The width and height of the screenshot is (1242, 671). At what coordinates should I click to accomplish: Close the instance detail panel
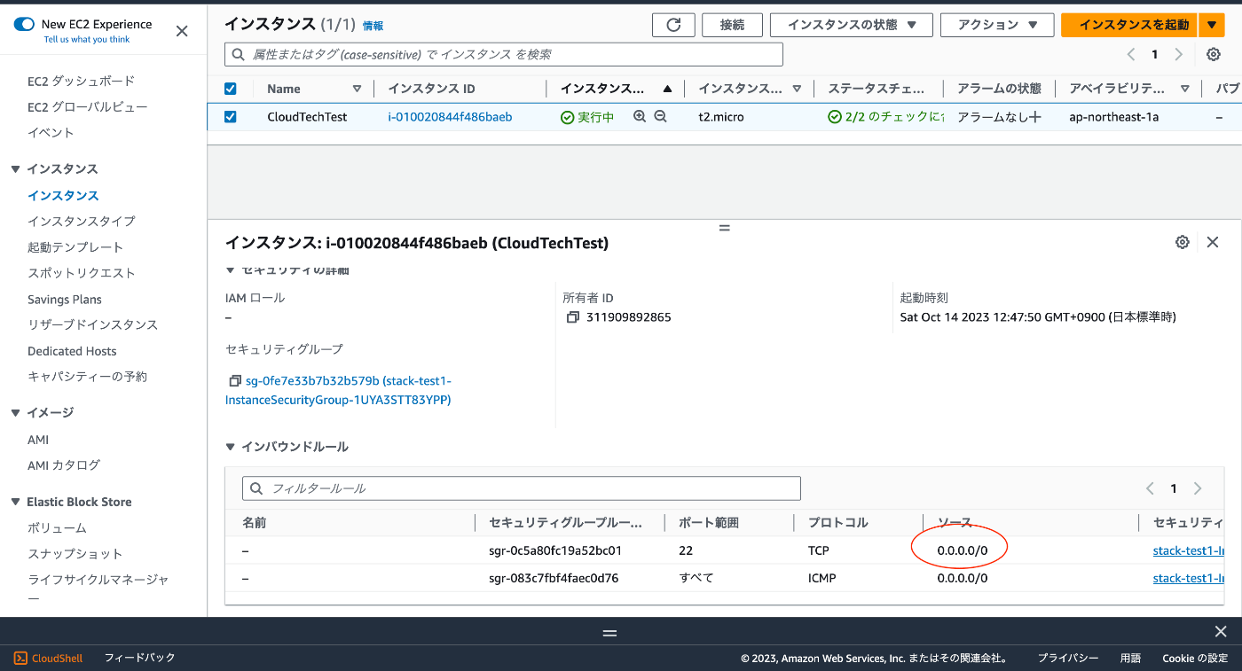tap(1213, 242)
